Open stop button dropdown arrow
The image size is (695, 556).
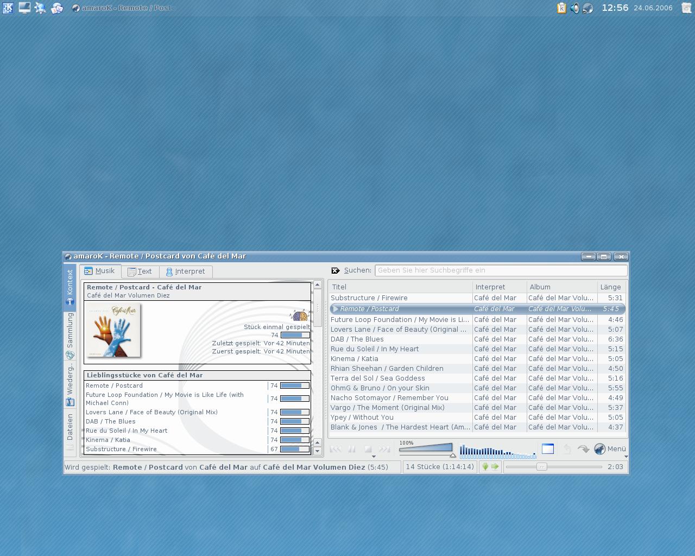click(374, 457)
